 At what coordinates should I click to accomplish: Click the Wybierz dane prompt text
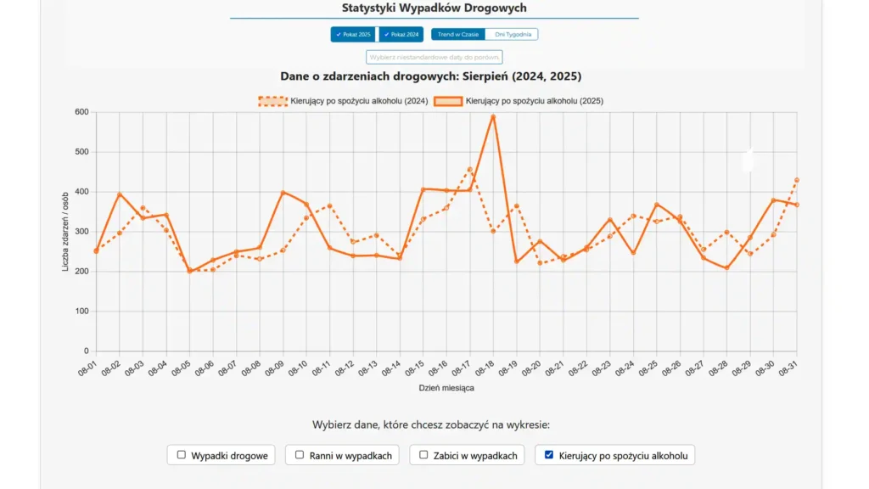431,424
